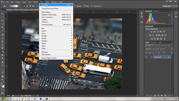Toggle lock all padlock button
Image resolution: width=179 pixels, height=101 pixels.
point(159,53)
